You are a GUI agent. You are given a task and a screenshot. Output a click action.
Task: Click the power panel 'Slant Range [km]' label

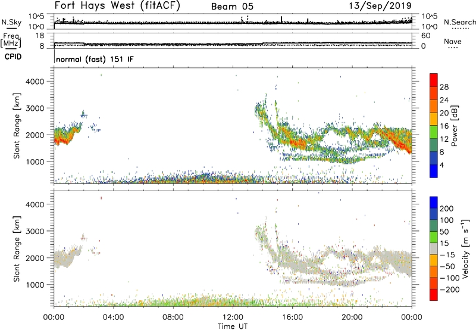[x=17, y=126]
